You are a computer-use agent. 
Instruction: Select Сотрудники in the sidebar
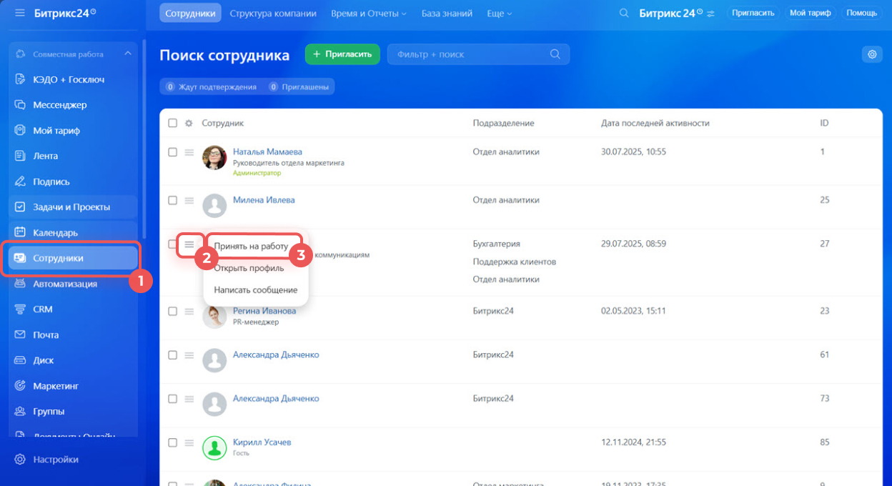[71, 258]
